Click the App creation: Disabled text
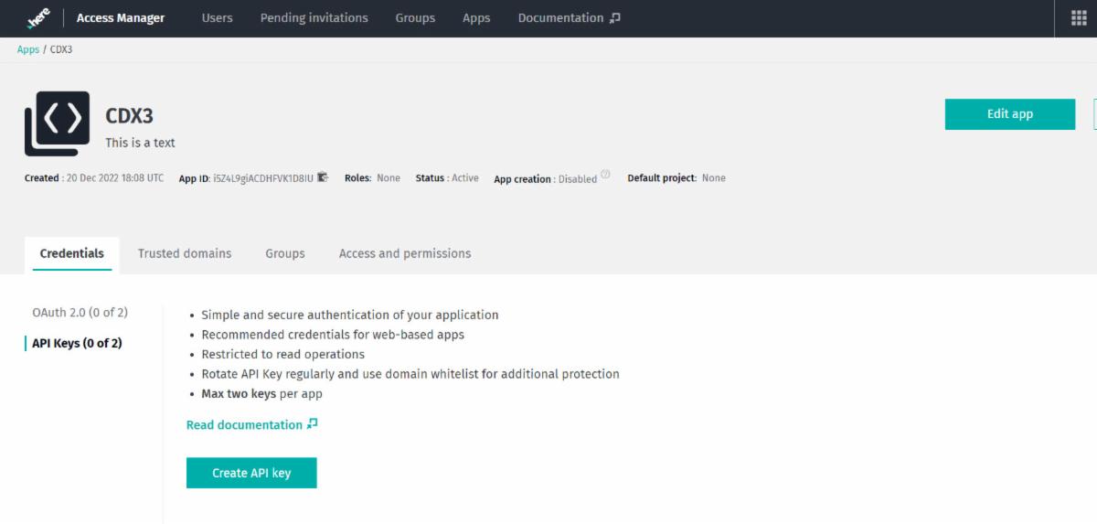The height and width of the screenshot is (524, 1097). 545,179
